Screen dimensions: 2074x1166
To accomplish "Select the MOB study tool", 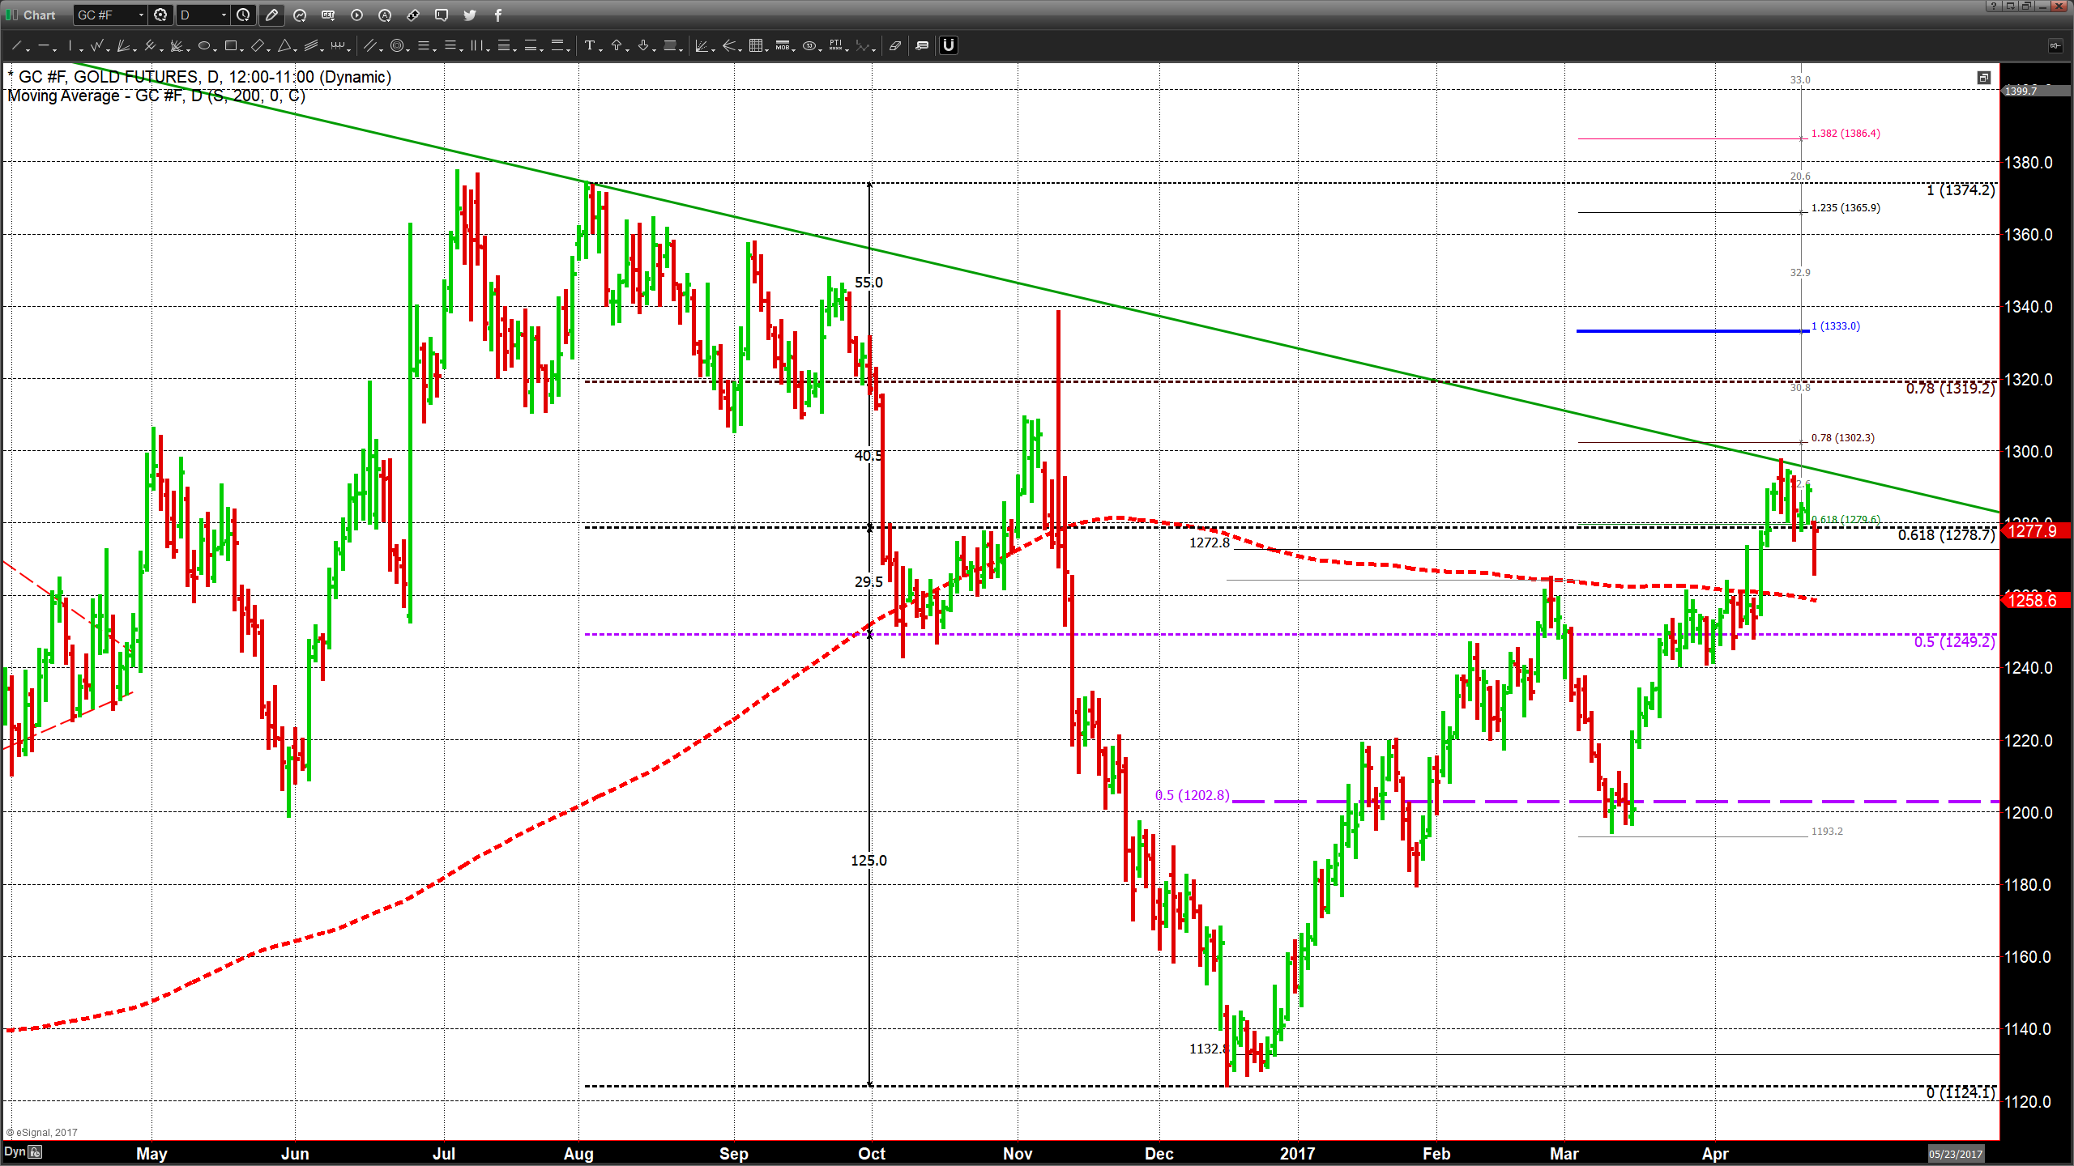I will point(782,45).
